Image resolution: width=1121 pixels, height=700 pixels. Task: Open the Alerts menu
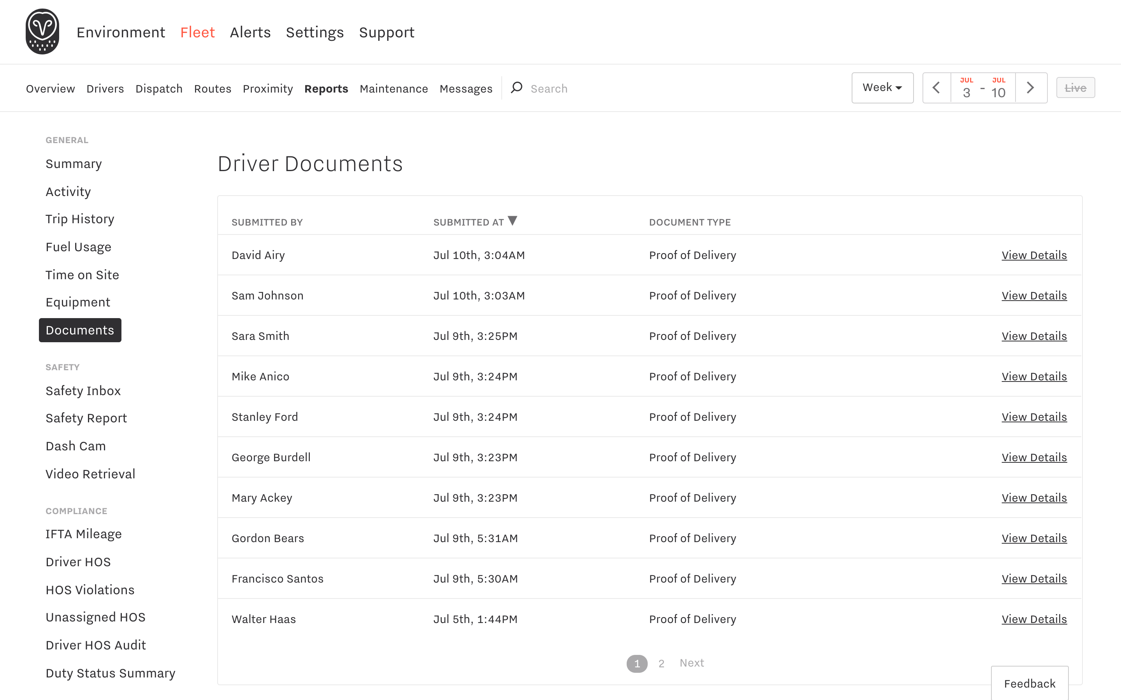[250, 32]
